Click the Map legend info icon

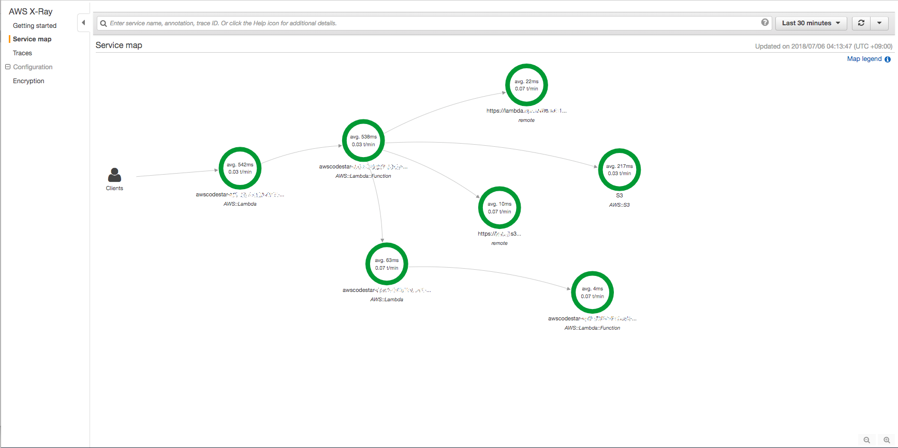click(x=888, y=59)
